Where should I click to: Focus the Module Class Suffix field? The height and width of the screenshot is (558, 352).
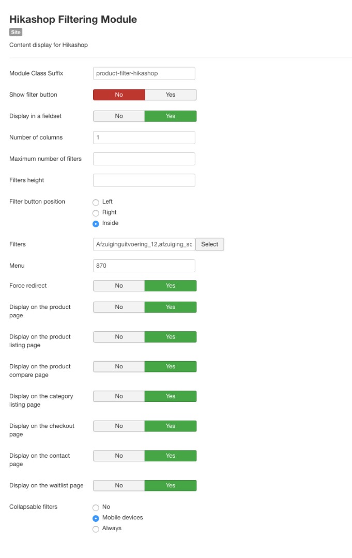pyautogui.click(x=144, y=73)
